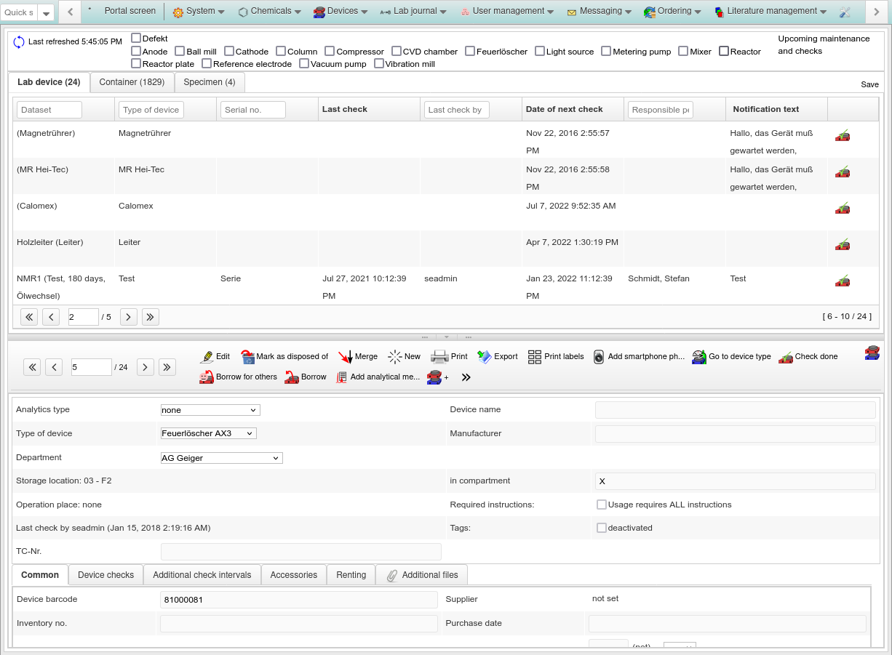Go to next page in device list
Image resolution: width=892 pixels, height=655 pixels.
129,317
